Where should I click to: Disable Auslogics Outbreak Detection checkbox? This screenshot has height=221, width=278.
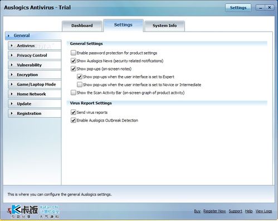[74, 120]
